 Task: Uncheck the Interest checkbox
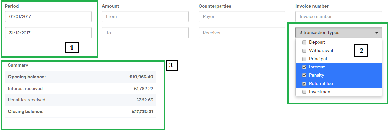point(304,67)
